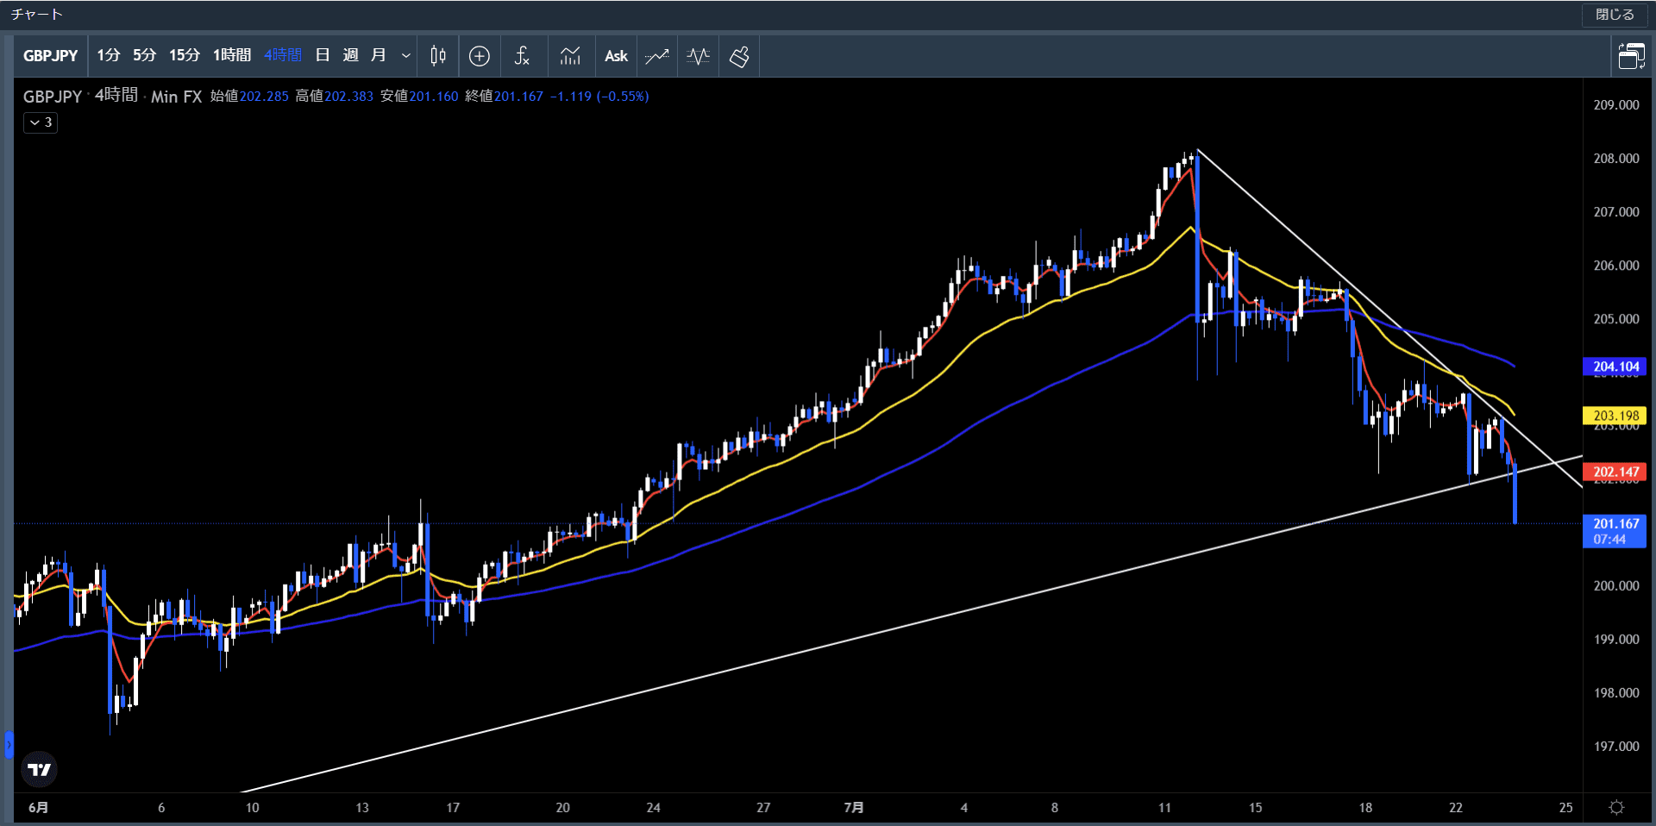Viewport: 1656px width, 826px height.
Task: Click the eraser/remove drawings icon
Action: coord(739,56)
